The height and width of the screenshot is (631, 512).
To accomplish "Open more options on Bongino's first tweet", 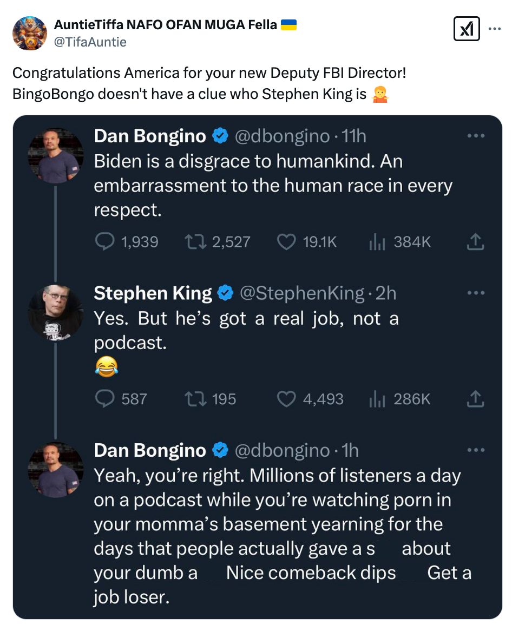I will (x=476, y=136).
